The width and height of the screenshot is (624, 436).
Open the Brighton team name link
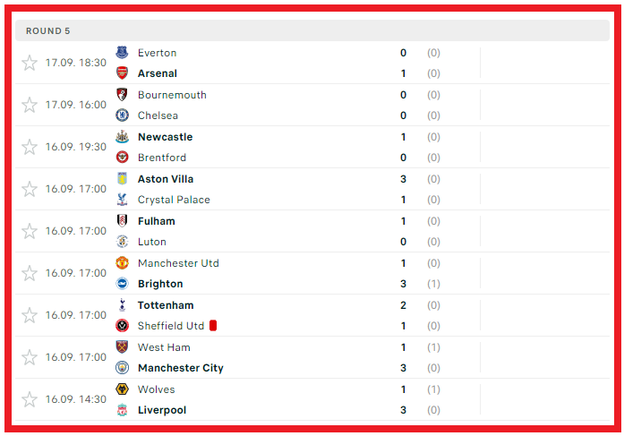coord(160,284)
